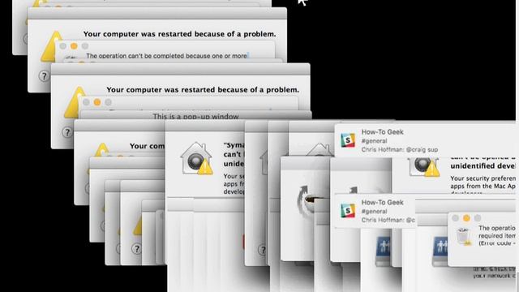
Task: Click help button in restart dialog behind 'This is a pop-up window'
Action: (x=67, y=132)
